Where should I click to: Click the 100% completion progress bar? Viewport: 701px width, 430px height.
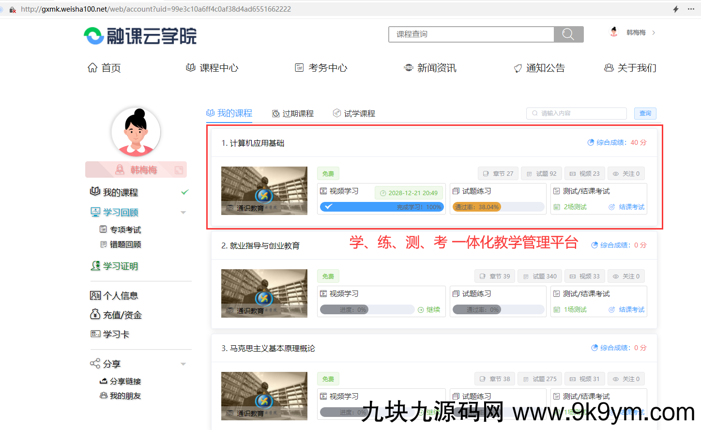pyautogui.click(x=381, y=206)
